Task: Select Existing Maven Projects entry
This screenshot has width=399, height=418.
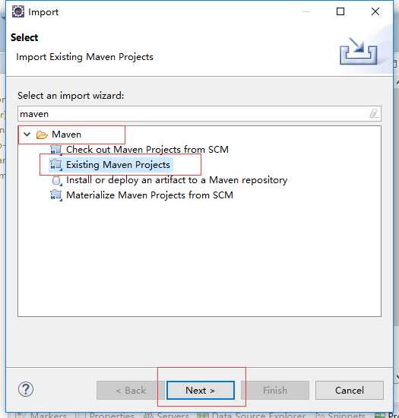Action: (x=118, y=164)
